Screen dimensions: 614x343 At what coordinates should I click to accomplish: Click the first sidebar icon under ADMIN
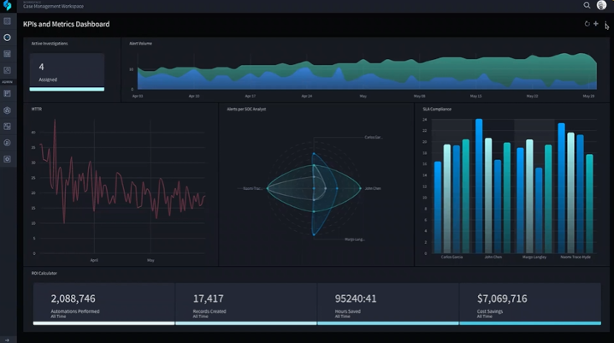pyautogui.click(x=7, y=93)
